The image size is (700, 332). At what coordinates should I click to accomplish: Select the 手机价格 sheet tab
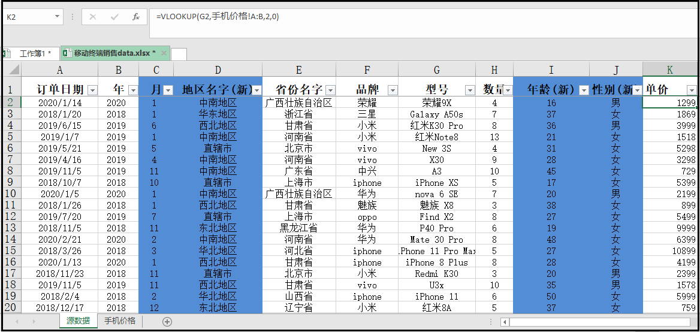click(119, 321)
